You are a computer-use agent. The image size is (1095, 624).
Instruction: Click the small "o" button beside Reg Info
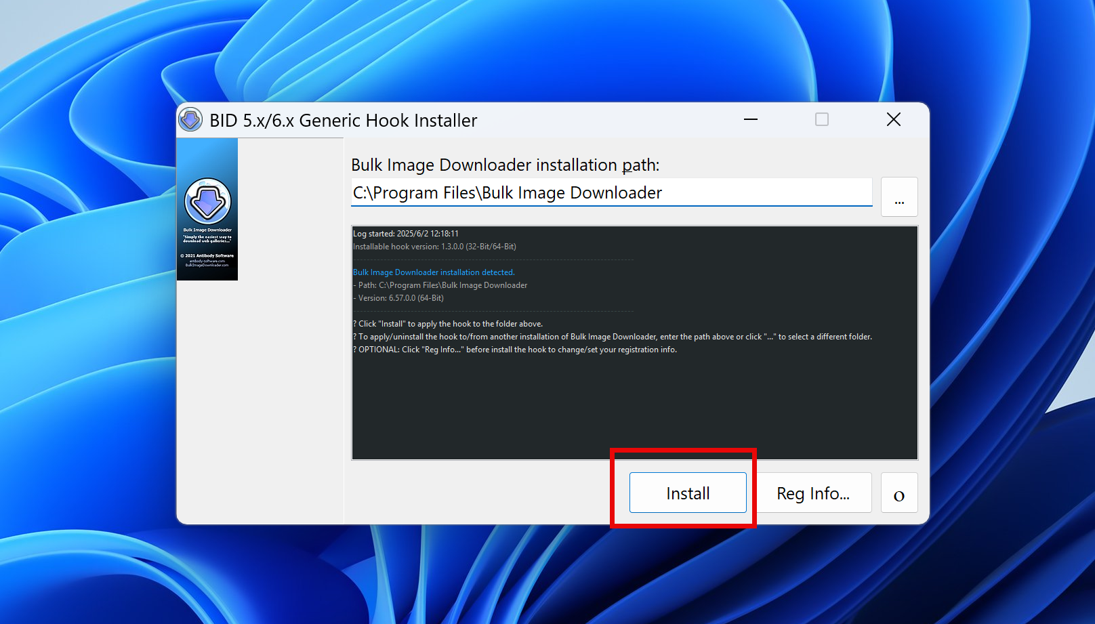[899, 493]
